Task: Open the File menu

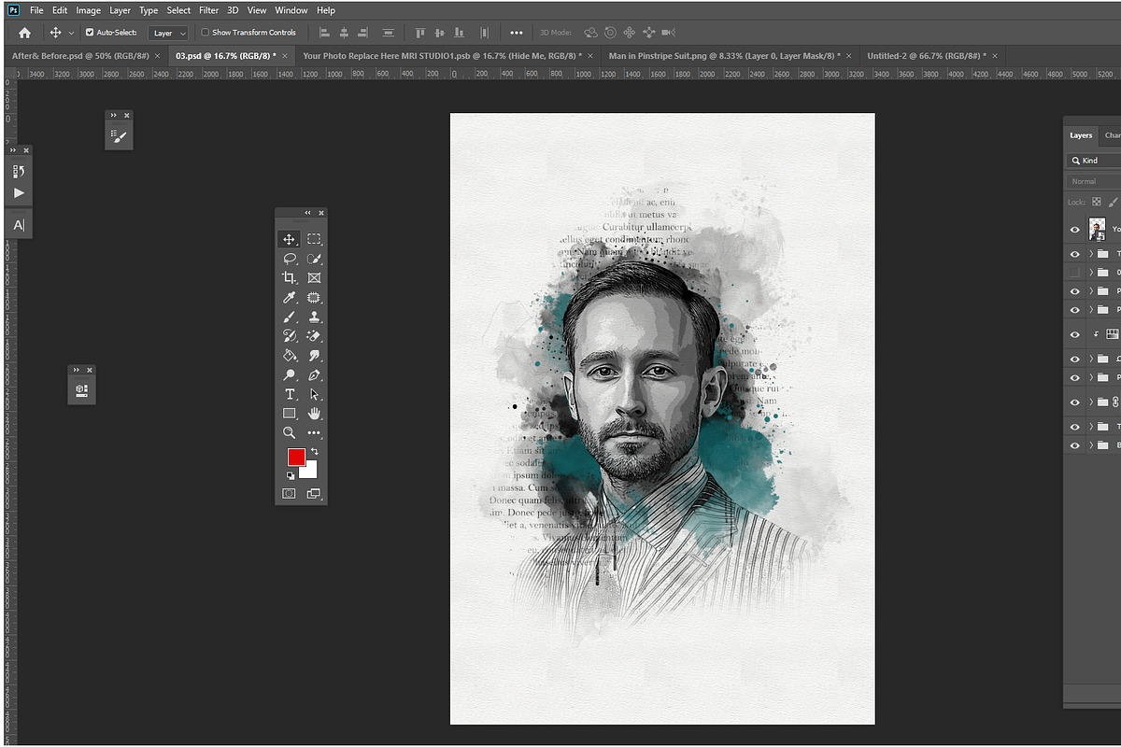Action: point(36,10)
